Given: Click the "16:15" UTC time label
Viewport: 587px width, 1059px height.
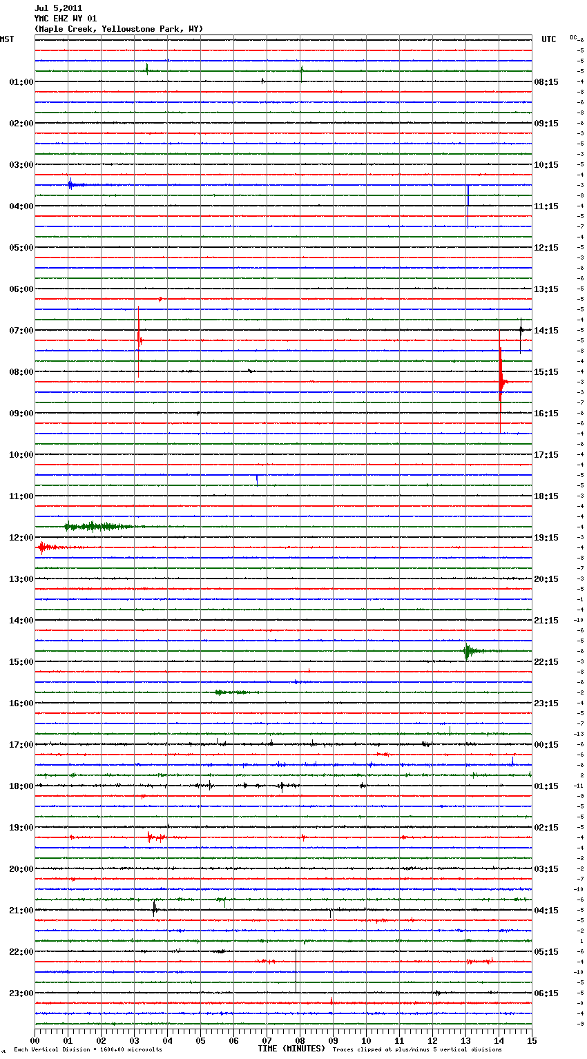Looking at the screenshot, I should coord(546,414).
